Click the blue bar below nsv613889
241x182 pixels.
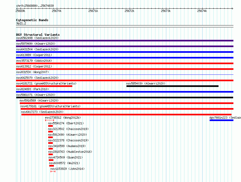125,58
